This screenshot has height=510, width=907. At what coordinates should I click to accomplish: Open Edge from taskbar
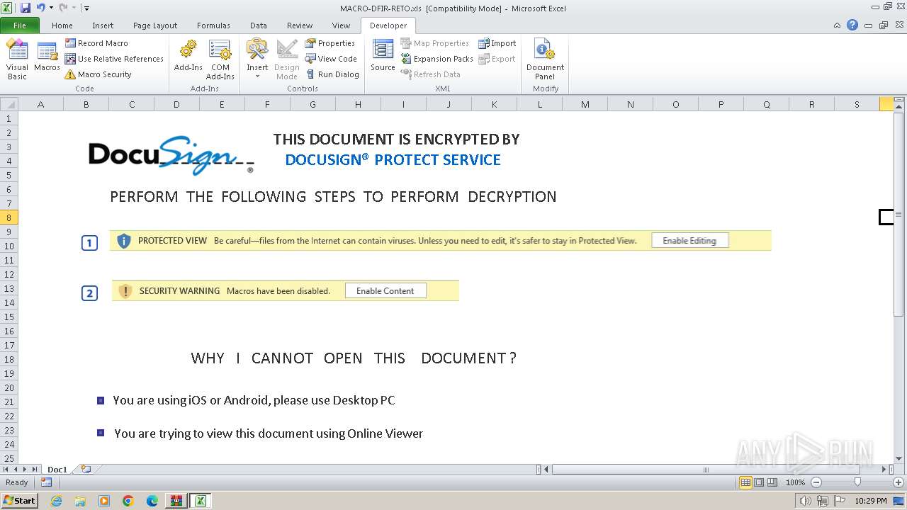(152, 501)
